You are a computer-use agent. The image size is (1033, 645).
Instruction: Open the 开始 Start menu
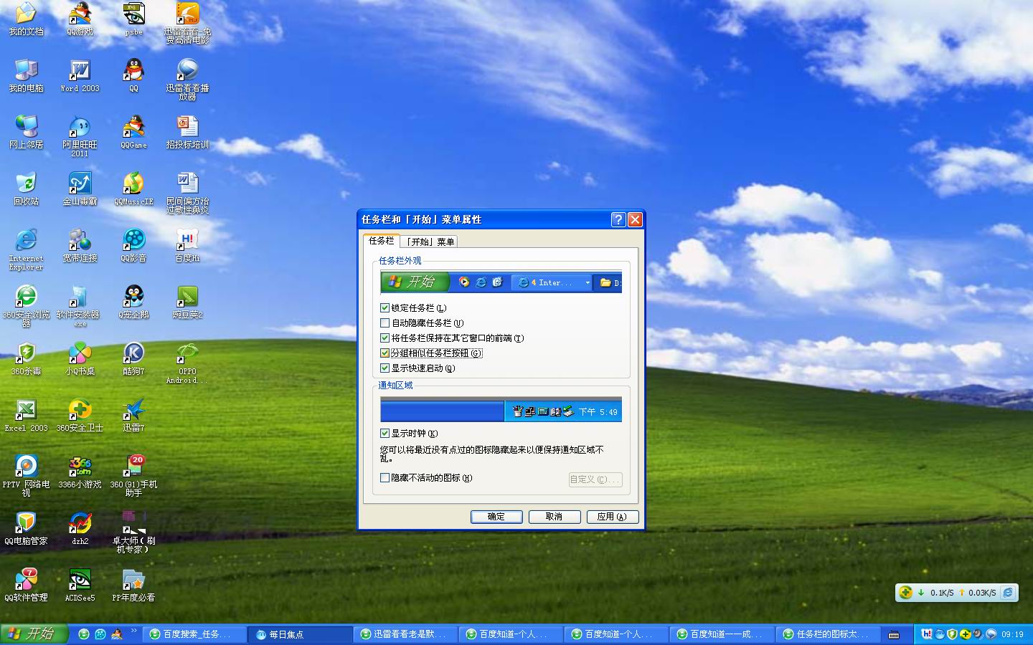(34, 634)
